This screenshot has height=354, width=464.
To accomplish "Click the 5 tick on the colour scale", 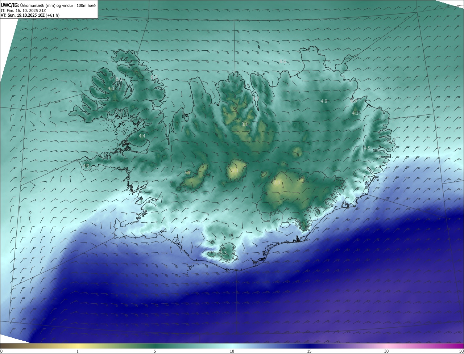I will click(155, 351).
